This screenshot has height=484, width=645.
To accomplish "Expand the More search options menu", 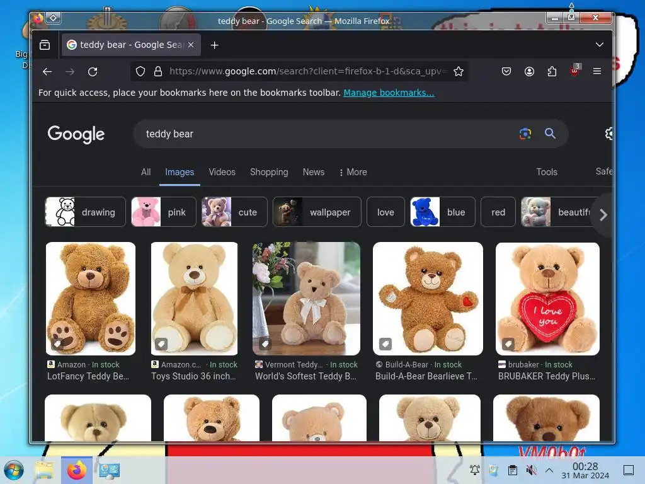I will [353, 172].
